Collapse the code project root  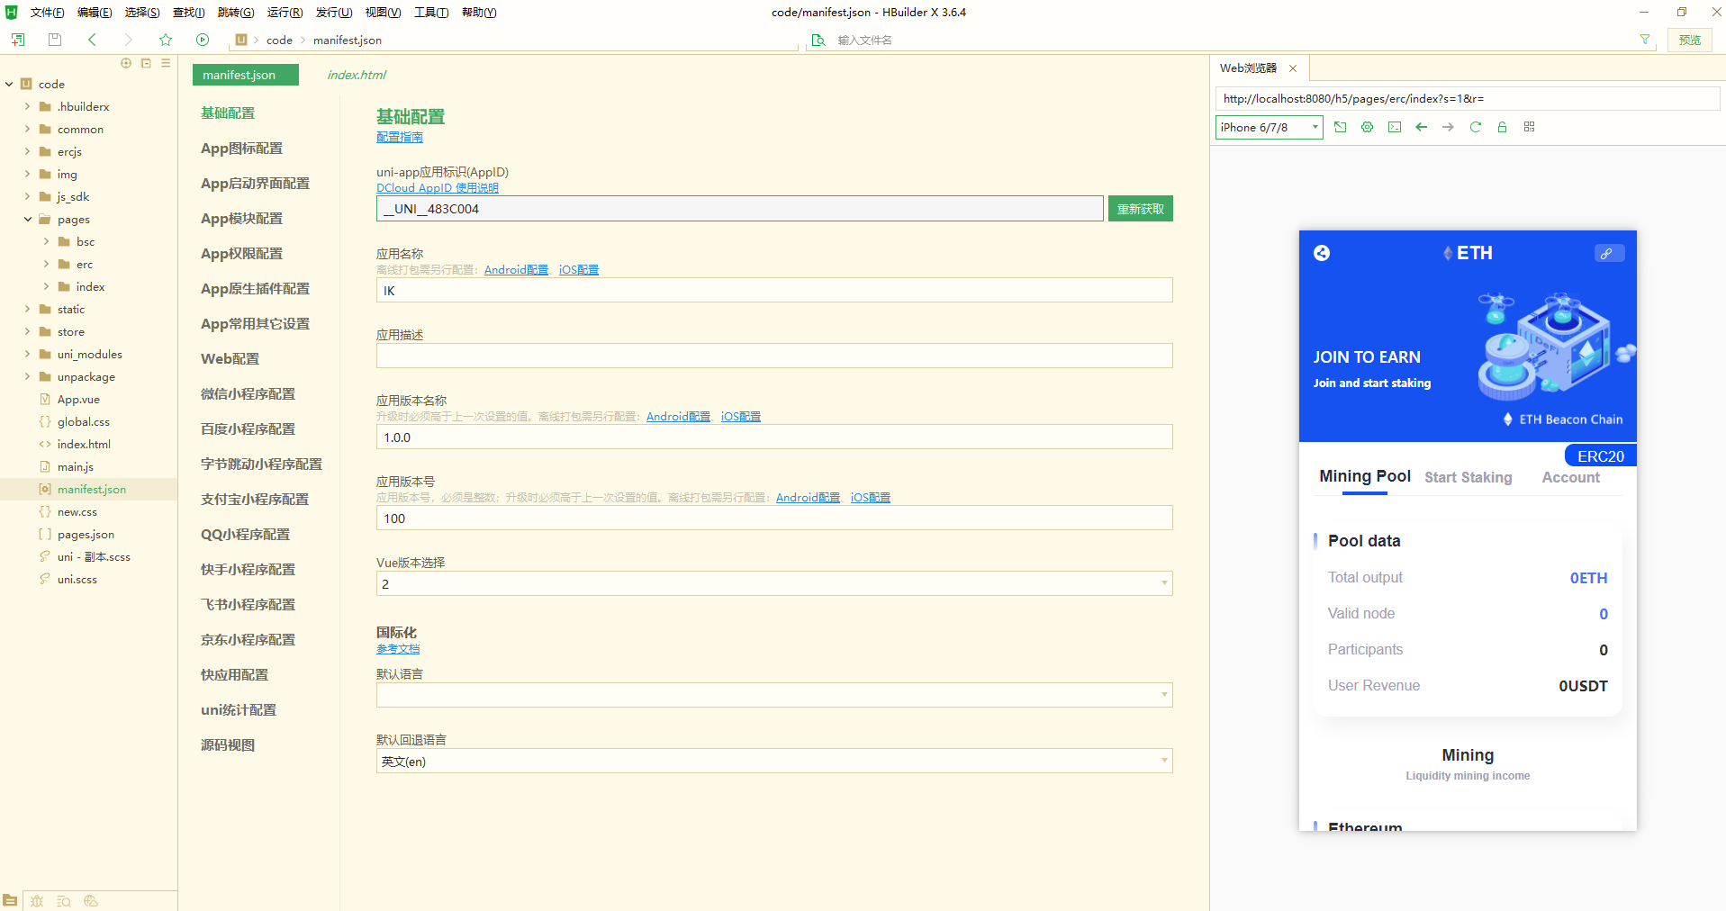(9, 84)
